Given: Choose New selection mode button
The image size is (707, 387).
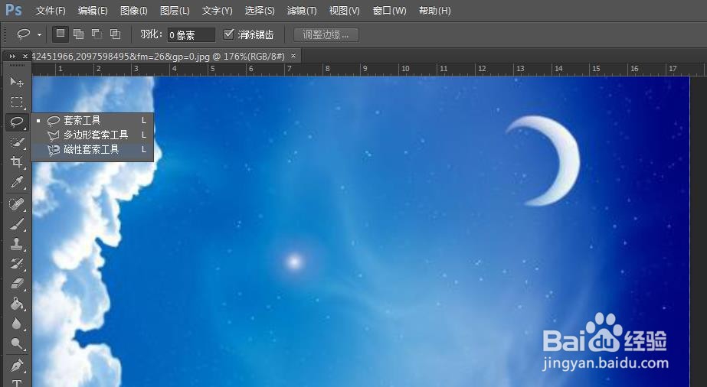Looking at the screenshot, I should tap(61, 34).
